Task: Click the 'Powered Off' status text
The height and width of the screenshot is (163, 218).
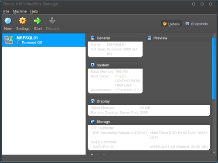Action: 32,43
